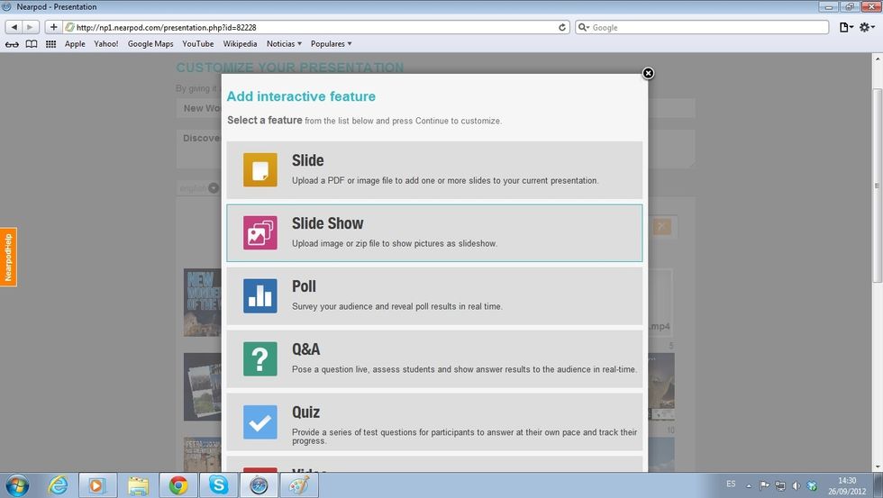Viewport: 883px width, 498px height.
Task: Open the volume speaker tray icon
Action: pyautogui.click(x=796, y=485)
